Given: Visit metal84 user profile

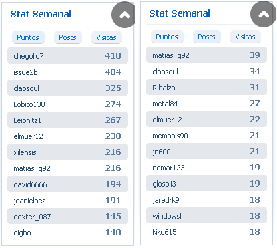Looking at the screenshot, I should [x=165, y=104].
